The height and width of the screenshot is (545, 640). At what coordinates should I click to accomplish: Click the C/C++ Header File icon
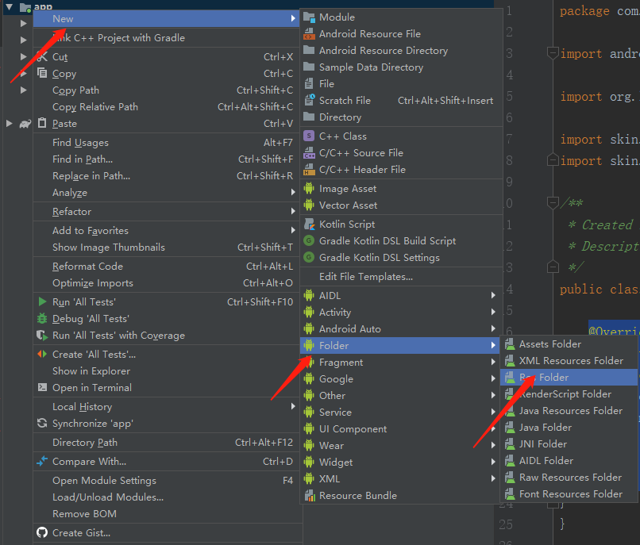pos(309,169)
